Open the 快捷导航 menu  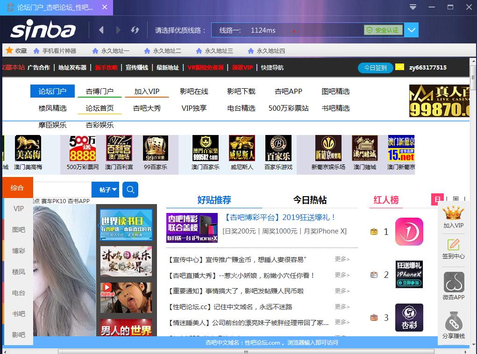(x=272, y=68)
